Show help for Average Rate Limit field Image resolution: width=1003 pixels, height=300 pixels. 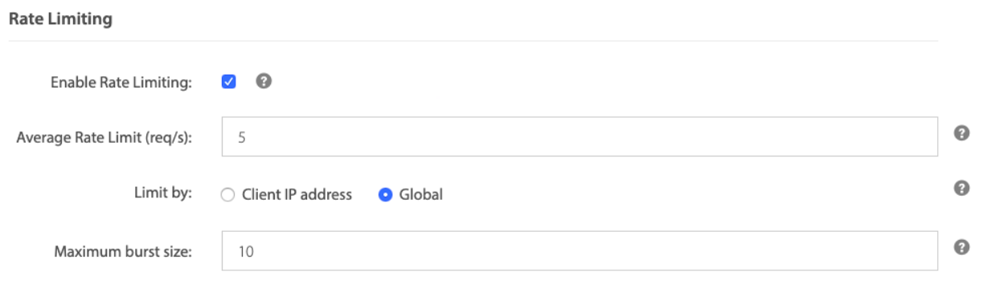pyautogui.click(x=960, y=133)
